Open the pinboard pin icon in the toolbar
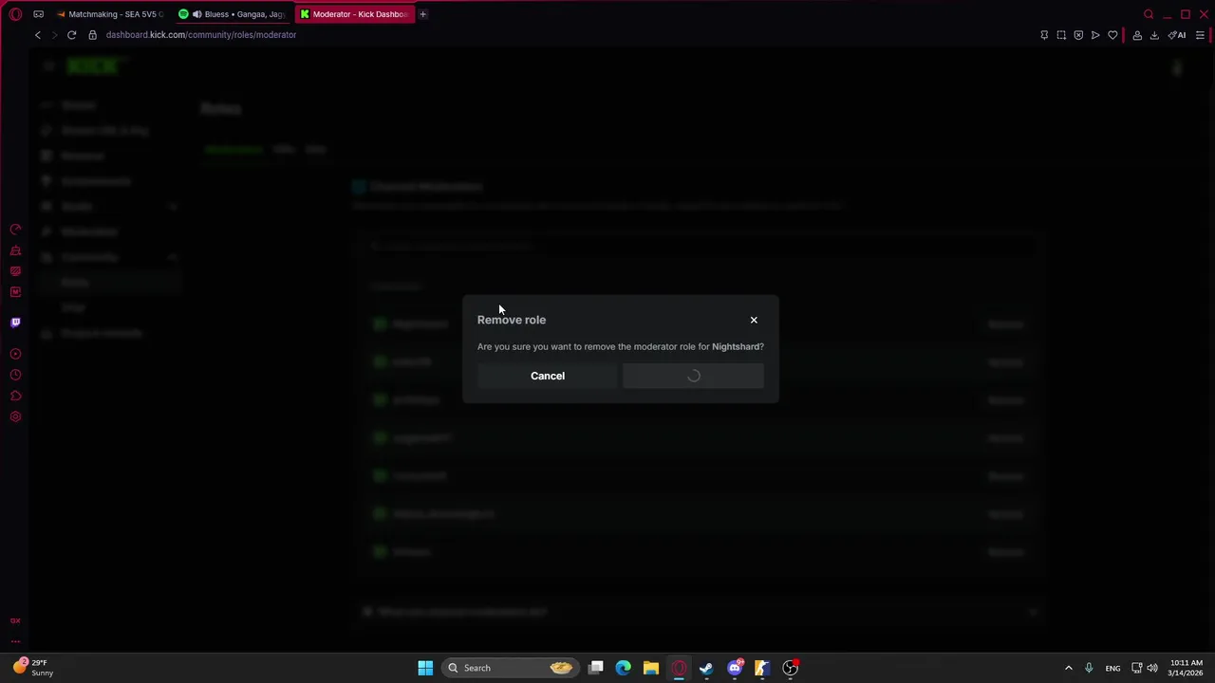This screenshot has width=1215, height=683. point(1044,35)
